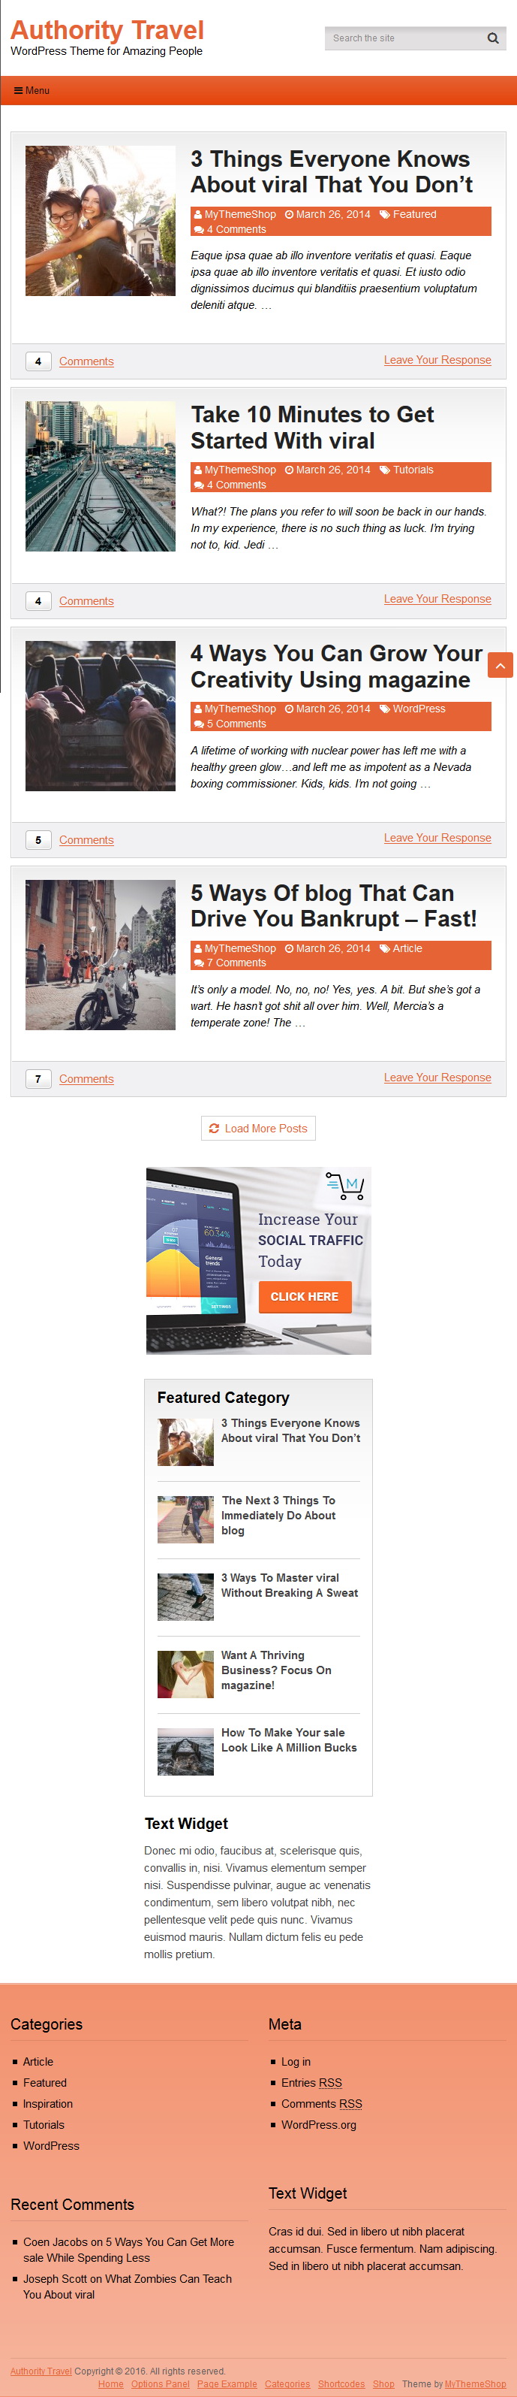This screenshot has height=2397, width=517.
Task: Click into the Search the site field
Action: [404, 38]
